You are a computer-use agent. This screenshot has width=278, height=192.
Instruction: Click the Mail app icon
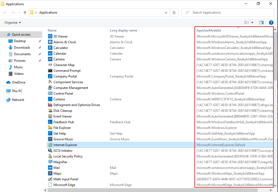pos(50,168)
